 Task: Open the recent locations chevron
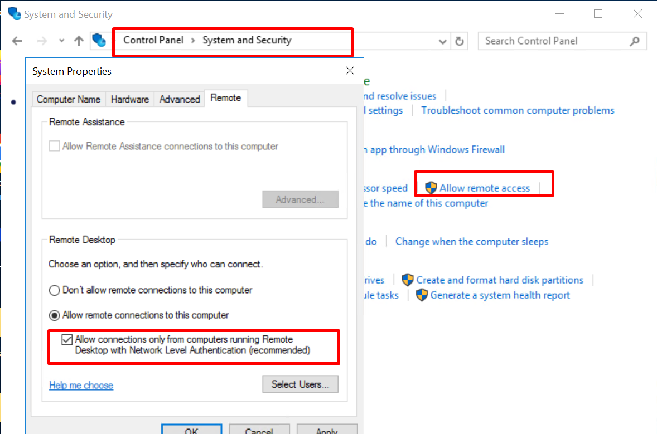61,41
